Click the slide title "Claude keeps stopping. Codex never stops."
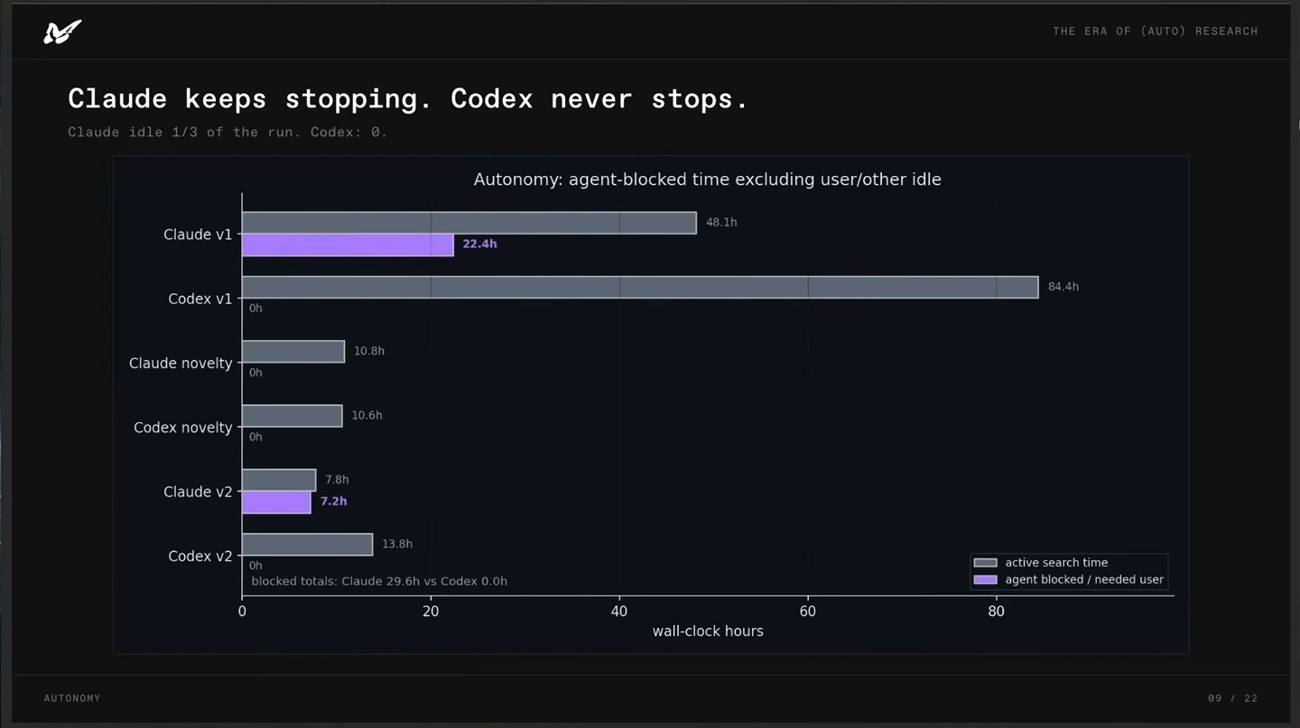1300x728 pixels. tap(409, 98)
